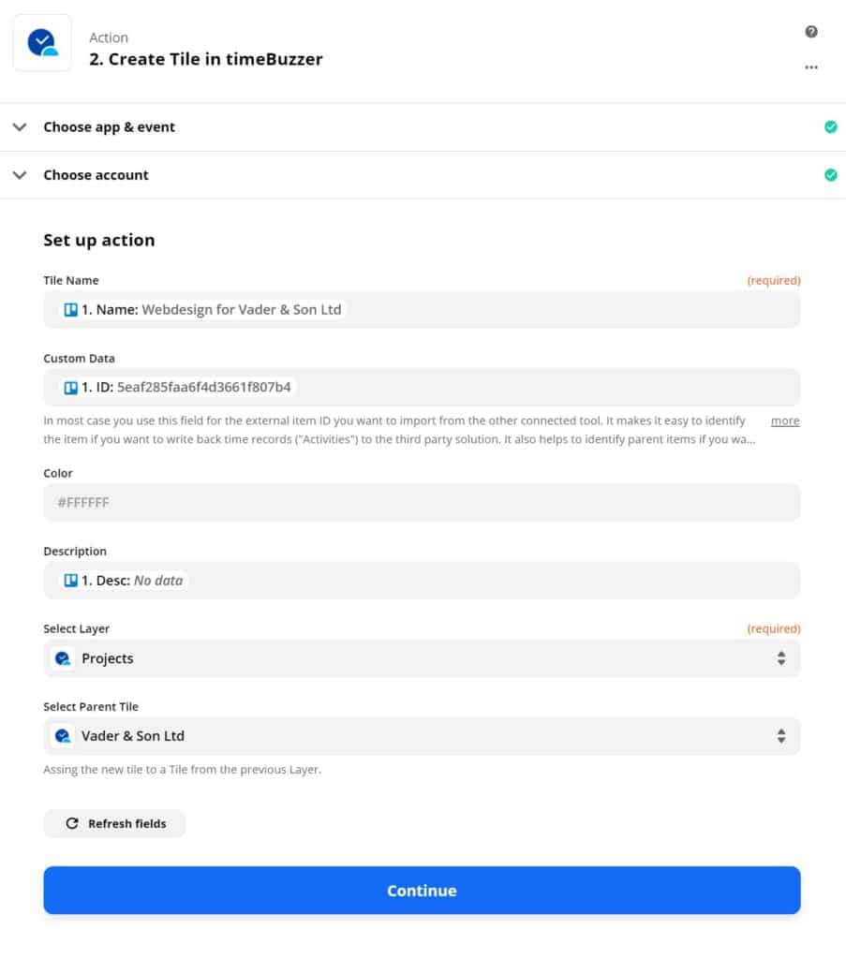
Task: Click the timeBuzzer app logo at top
Action: click(41, 42)
